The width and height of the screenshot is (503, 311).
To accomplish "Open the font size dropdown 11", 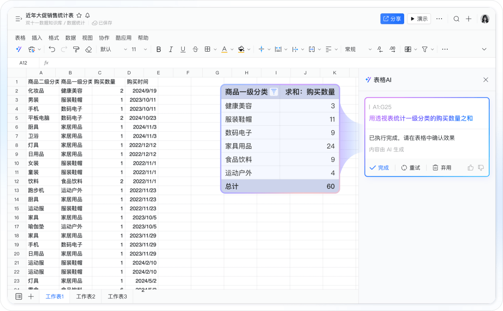I will point(139,49).
